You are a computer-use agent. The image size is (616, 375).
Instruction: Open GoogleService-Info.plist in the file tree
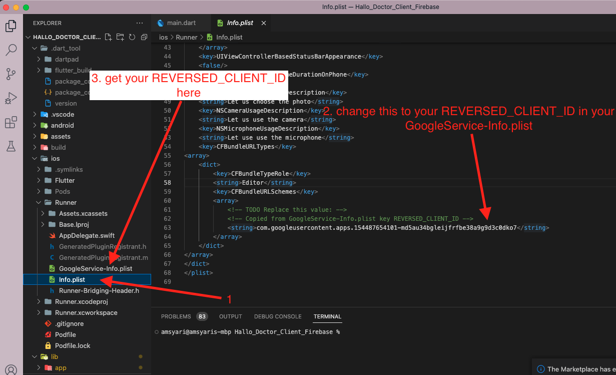[x=95, y=268]
